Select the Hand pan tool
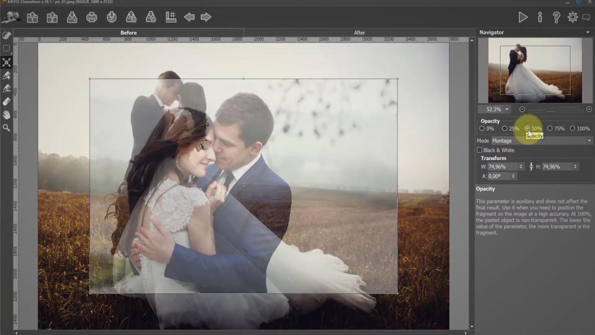The height and width of the screenshot is (335, 595). pyautogui.click(x=6, y=115)
